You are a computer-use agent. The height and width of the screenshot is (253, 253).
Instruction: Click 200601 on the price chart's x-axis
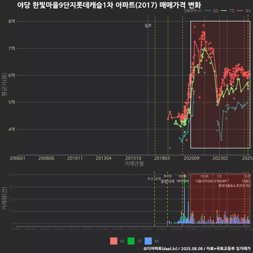[17, 158]
